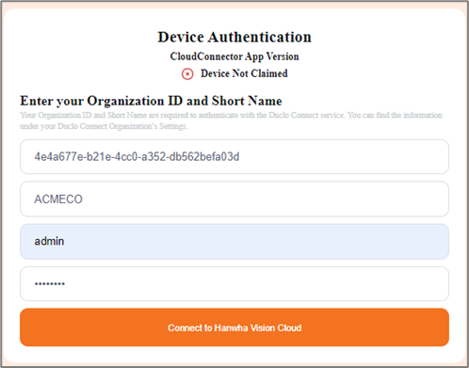Select the Device Not Claimed status text

tap(244, 73)
